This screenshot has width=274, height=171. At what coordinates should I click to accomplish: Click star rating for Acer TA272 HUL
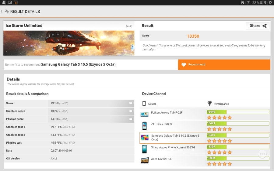(219, 164)
